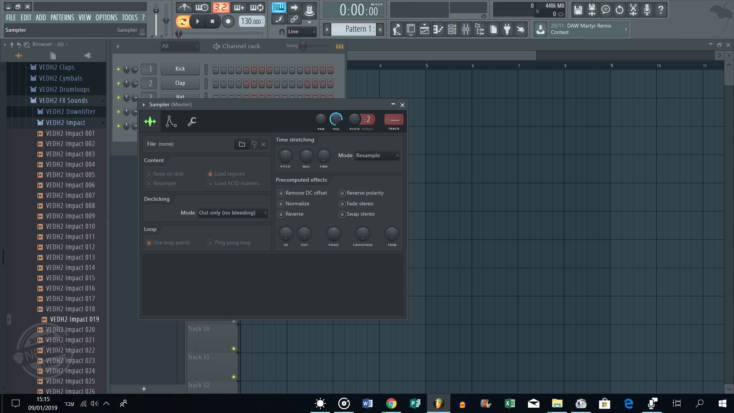Open sampler wrench miscellaneous settings tab
Image resolution: width=734 pixels, height=413 pixels.
coord(192,122)
